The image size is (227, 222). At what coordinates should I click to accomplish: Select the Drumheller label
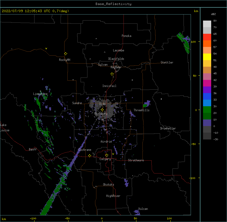pyautogui.click(x=168, y=128)
